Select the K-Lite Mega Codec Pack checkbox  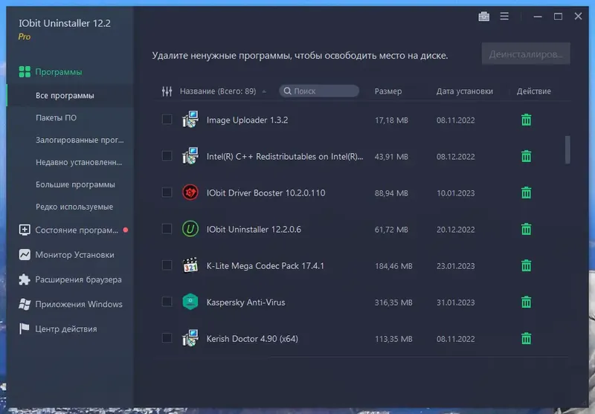click(167, 265)
